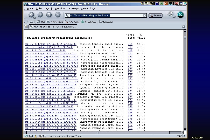Image resolution: width=210 pixels, height=140 pixels.
Task: Close the current tab with X button
Action: pos(183,26)
